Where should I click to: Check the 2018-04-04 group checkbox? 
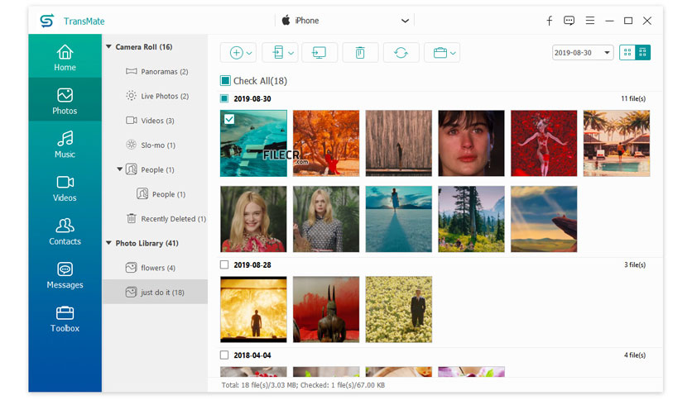[x=224, y=355]
